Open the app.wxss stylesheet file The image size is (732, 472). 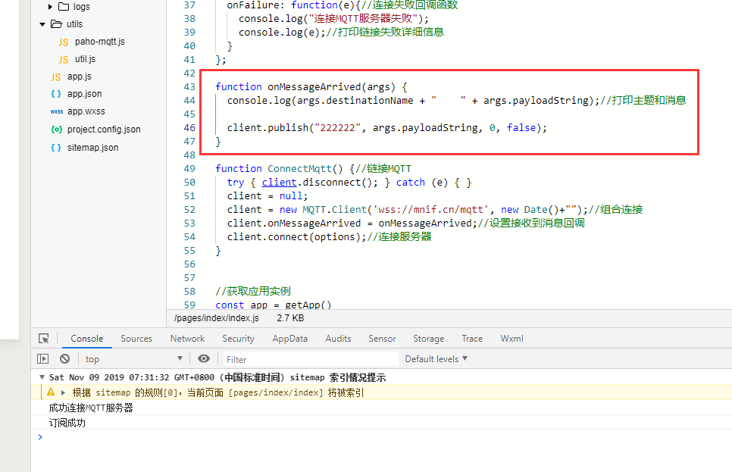(86, 111)
